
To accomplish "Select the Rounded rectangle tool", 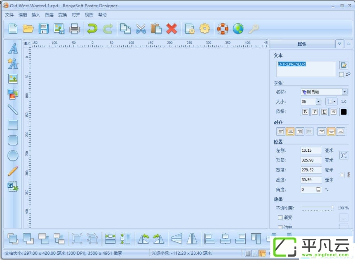I will 13,140.
